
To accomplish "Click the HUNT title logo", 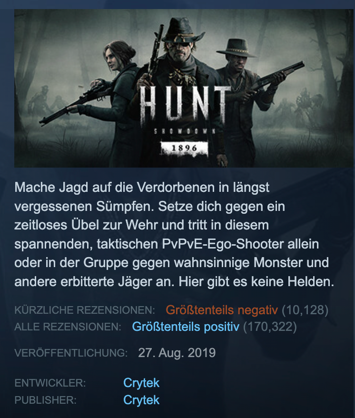I will click(x=184, y=105).
